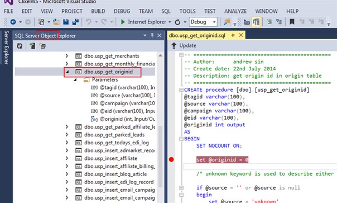The image size is (337, 203).
Task: Expand dbo.usp_get_parked_leads node
Action: point(67,135)
